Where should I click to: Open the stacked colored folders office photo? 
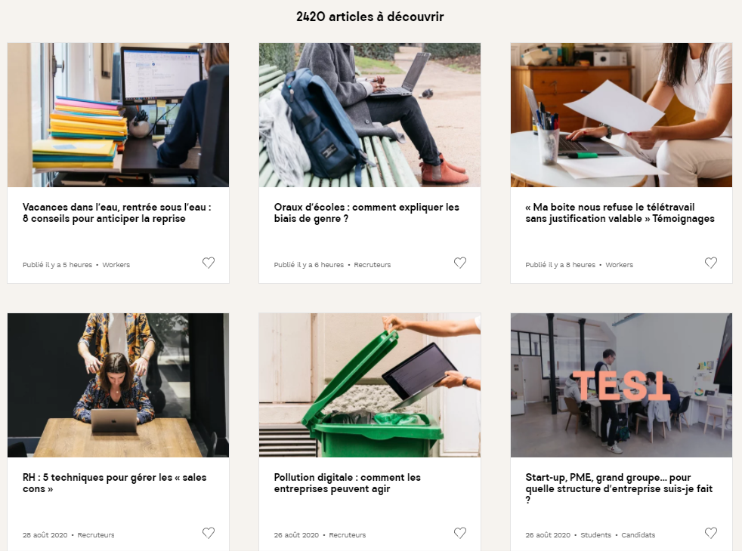[x=119, y=115]
